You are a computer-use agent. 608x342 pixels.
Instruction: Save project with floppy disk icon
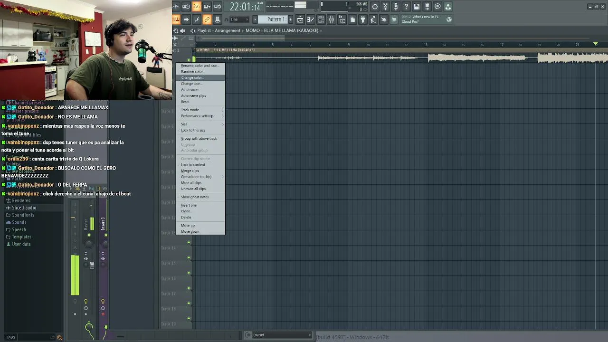click(x=417, y=7)
